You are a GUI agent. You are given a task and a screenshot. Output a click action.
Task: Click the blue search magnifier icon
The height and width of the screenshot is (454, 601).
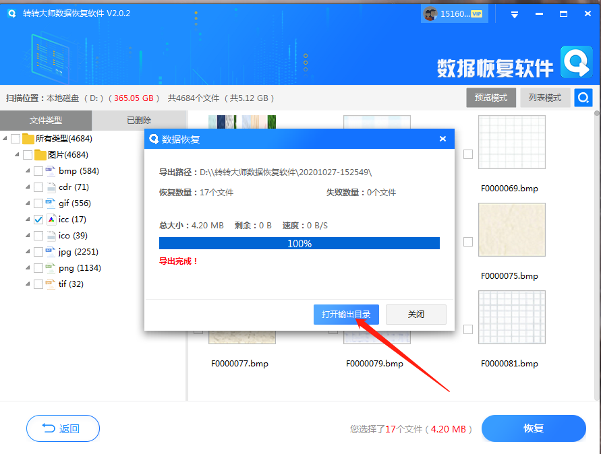(583, 97)
